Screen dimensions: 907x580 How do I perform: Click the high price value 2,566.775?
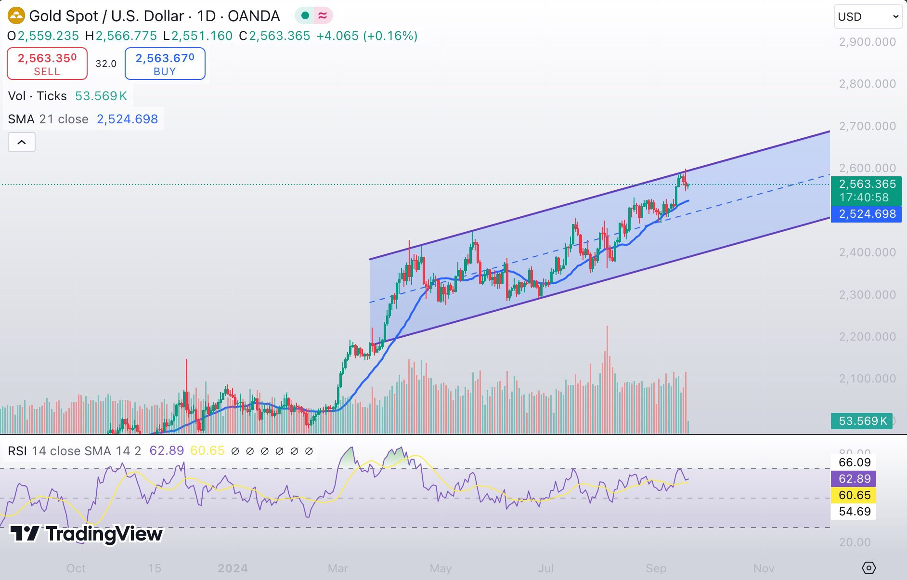coord(126,36)
